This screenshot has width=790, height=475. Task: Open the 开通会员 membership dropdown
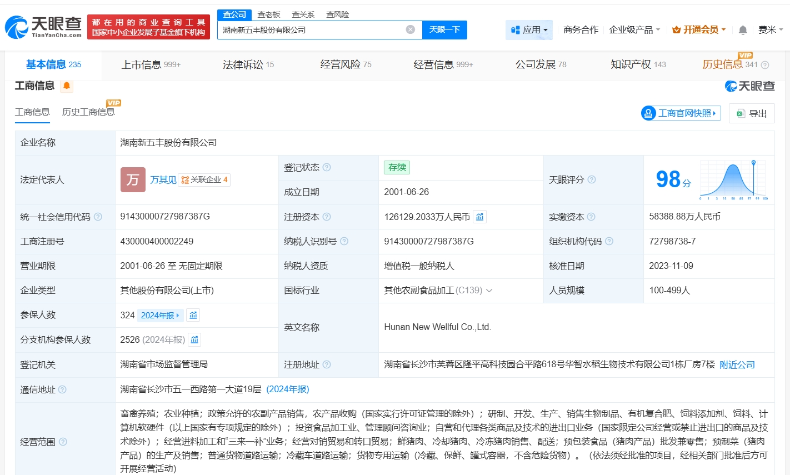pyautogui.click(x=699, y=30)
